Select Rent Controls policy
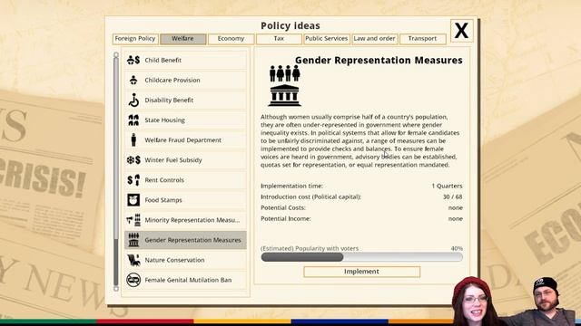The height and width of the screenshot is (326, 581). tap(185, 180)
